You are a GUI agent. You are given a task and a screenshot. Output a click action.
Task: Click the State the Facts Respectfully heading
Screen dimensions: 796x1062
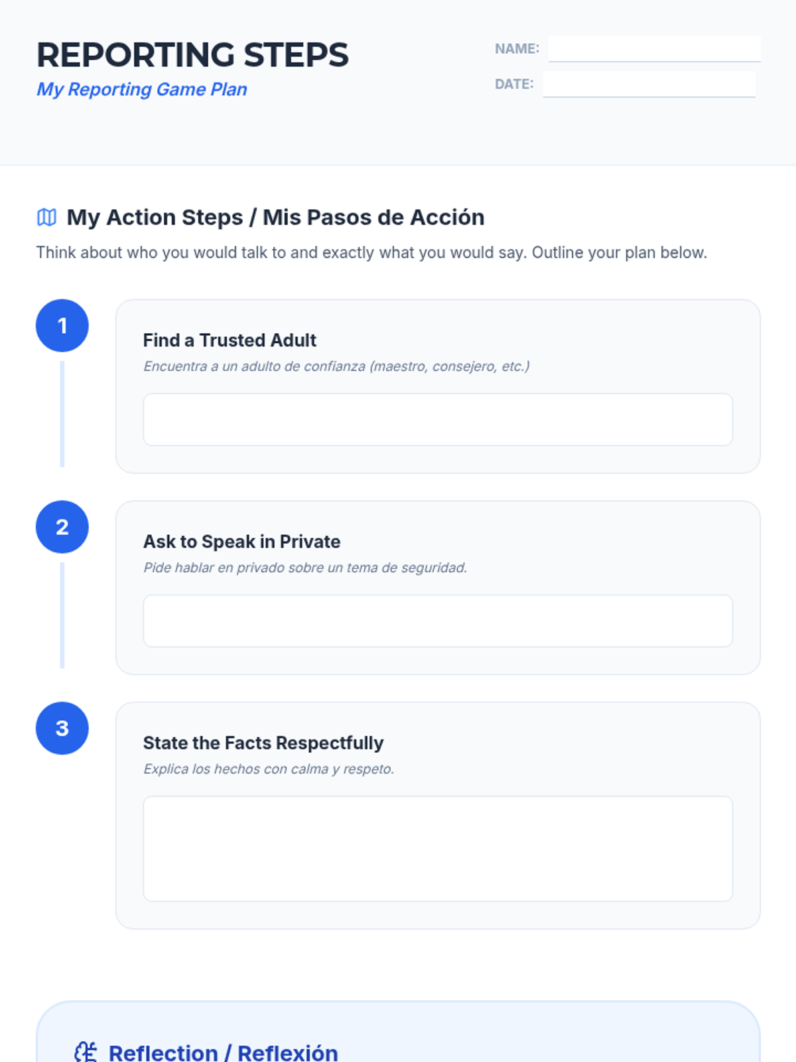coord(263,743)
